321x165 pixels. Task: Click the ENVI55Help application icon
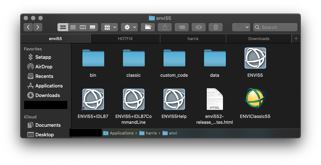174,99
